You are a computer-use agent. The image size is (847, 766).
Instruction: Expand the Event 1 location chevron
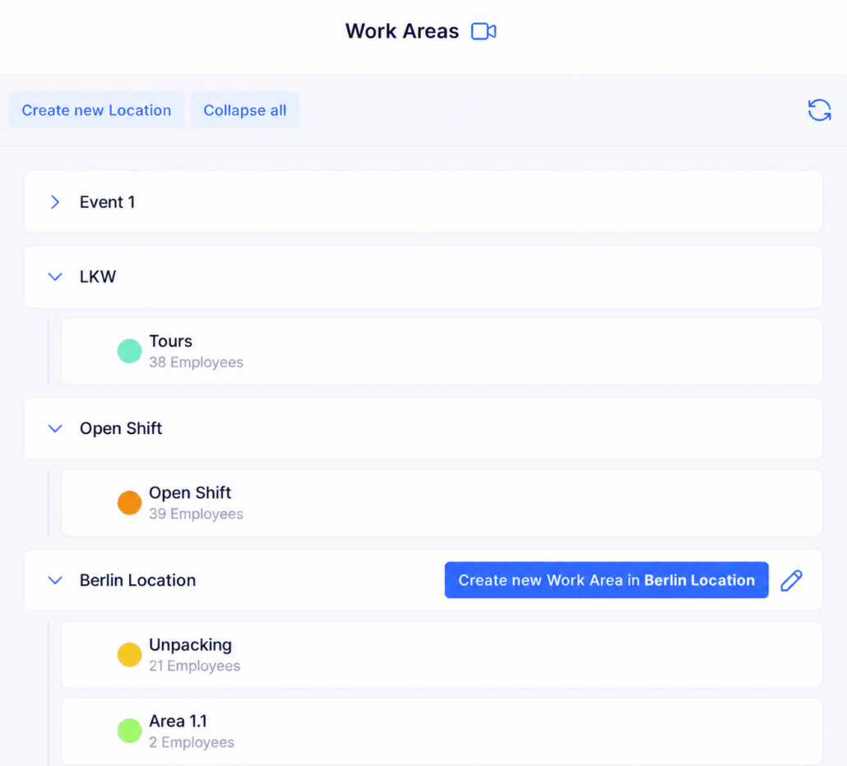55,202
